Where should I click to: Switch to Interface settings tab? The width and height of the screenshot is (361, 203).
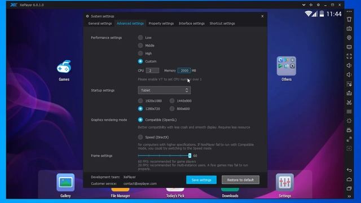click(x=192, y=24)
